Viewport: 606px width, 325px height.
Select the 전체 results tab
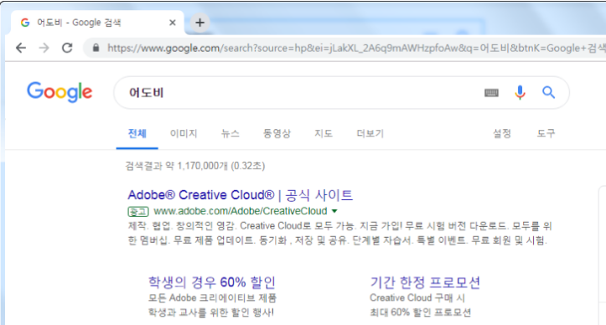click(137, 134)
